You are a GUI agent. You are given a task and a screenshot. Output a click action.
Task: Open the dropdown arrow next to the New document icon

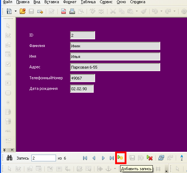(x=15, y=11)
